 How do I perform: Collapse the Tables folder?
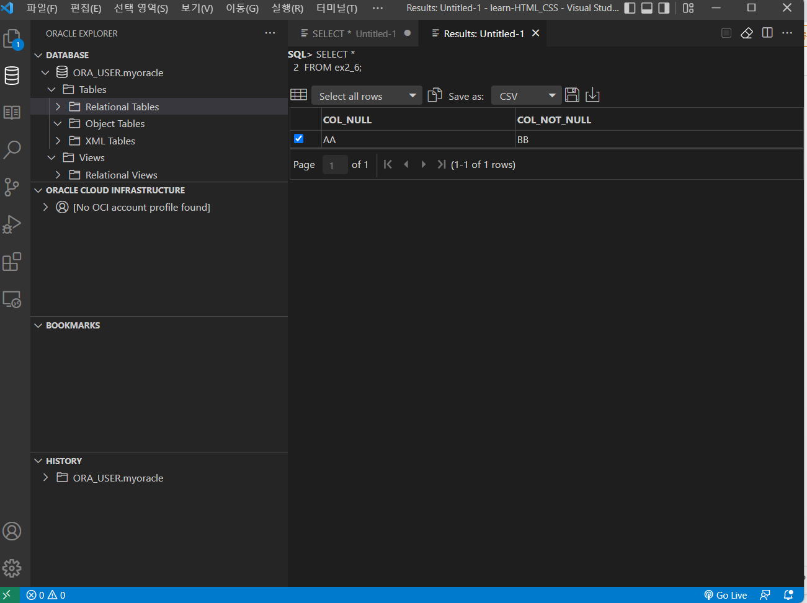pos(51,89)
